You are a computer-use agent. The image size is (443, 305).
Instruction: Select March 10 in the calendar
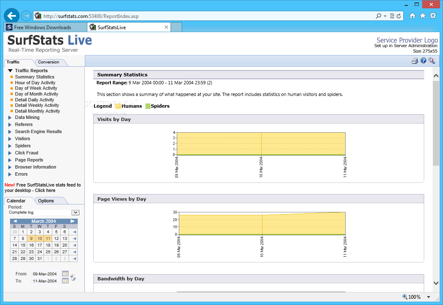pyautogui.click(x=40, y=239)
